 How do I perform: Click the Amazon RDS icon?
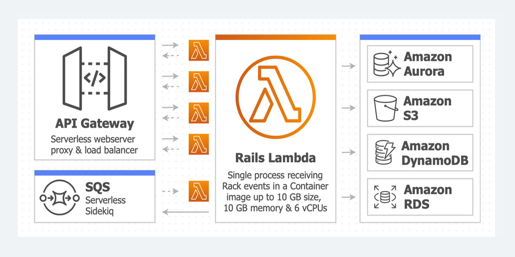click(x=385, y=197)
